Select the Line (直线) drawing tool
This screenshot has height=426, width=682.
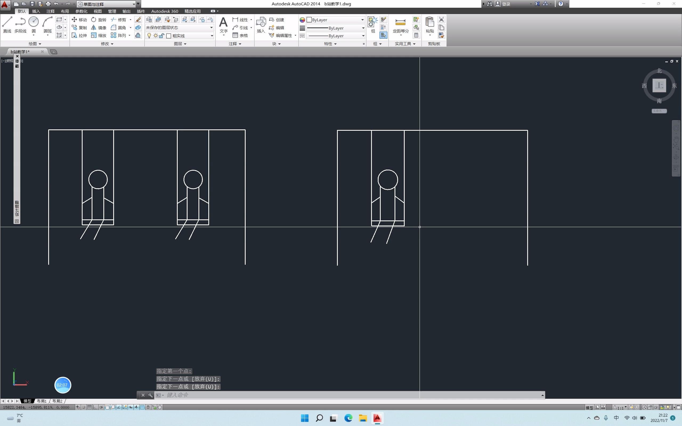pyautogui.click(x=7, y=24)
